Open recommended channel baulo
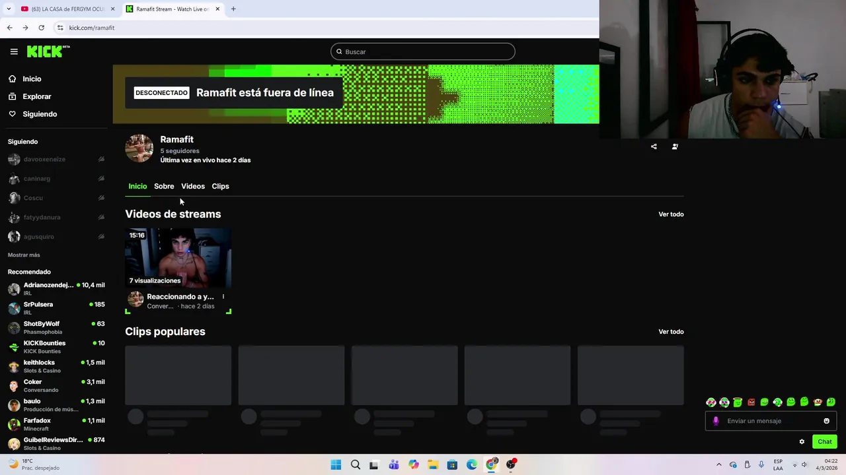Image resolution: width=846 pixels, height=475 pixels. tap(56, 405)
